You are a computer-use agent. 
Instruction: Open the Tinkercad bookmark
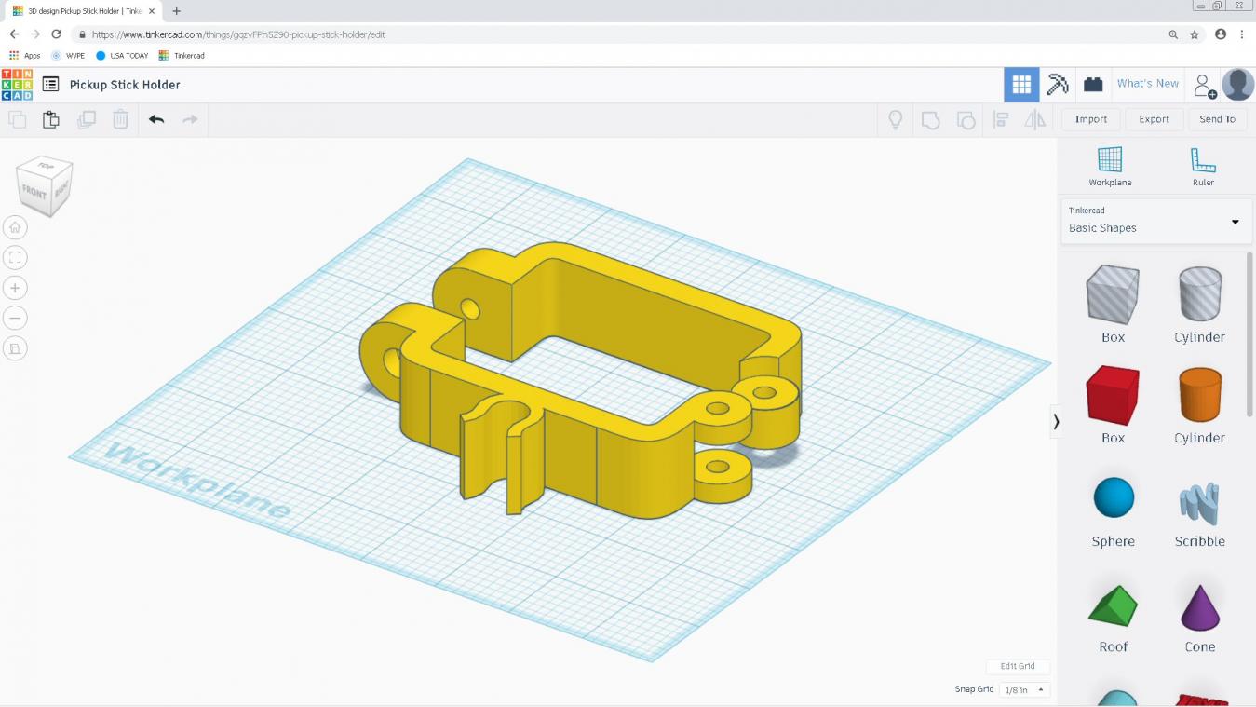182,56
